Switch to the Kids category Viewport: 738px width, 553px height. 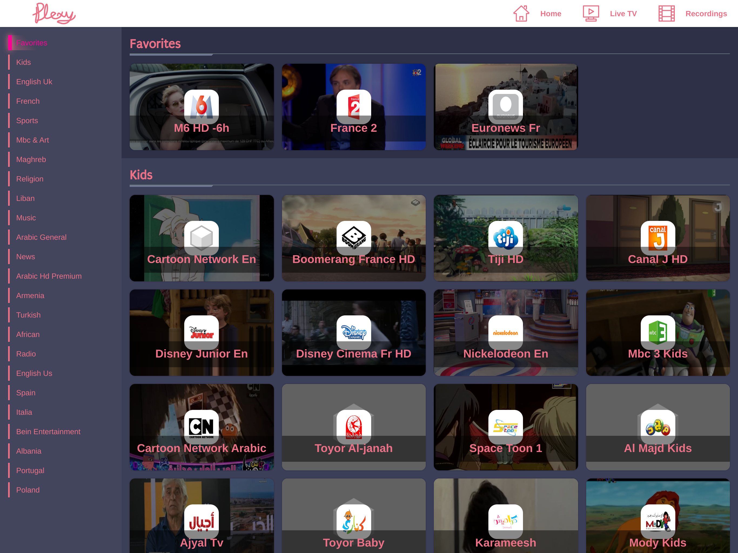23,62
